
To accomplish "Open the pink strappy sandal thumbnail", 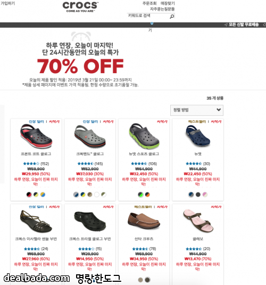I will 198,221.
